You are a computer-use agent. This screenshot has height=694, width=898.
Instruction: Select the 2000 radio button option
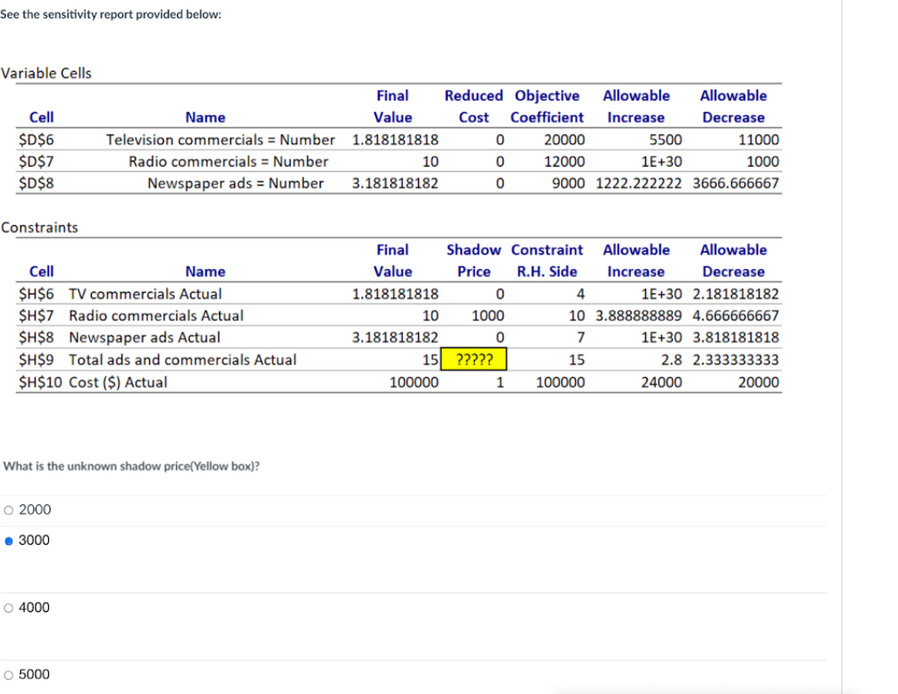pos(8,509)
